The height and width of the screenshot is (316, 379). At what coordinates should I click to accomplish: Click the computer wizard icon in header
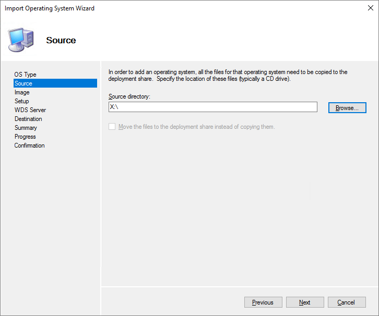point(21,39)
